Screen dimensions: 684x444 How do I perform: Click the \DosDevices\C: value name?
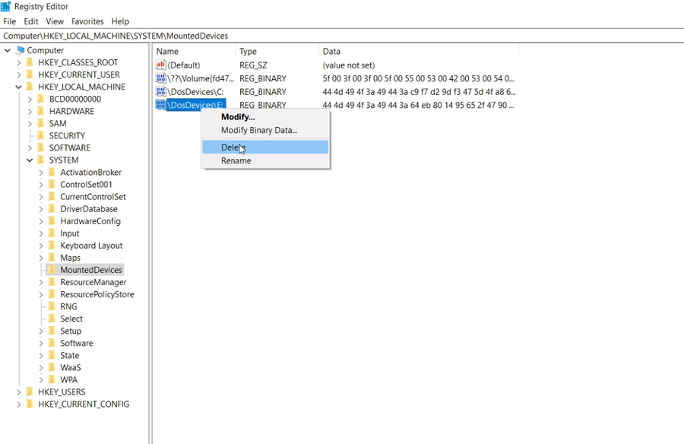point(195,92)
